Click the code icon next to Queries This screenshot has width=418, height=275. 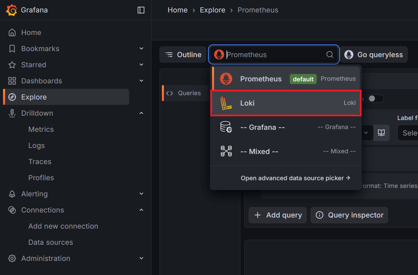click(170, 93)
